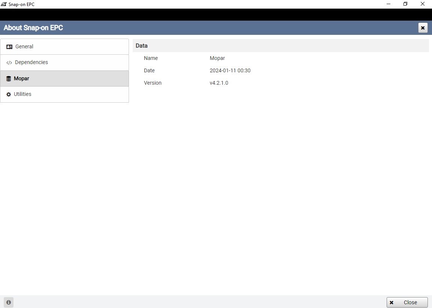Click the info icon in the bottom bar
432x308 pixels.
pyautogui.click(x=9, y=302)
